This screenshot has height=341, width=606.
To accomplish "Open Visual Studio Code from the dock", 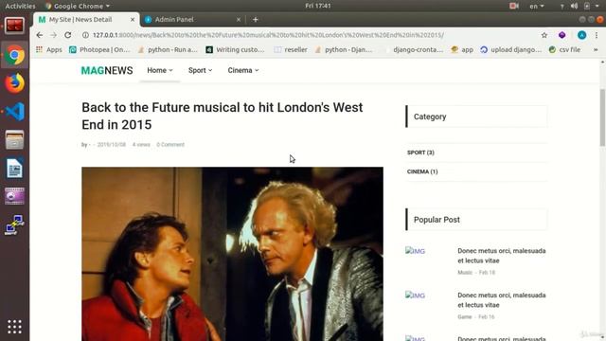I will [15, 112].
